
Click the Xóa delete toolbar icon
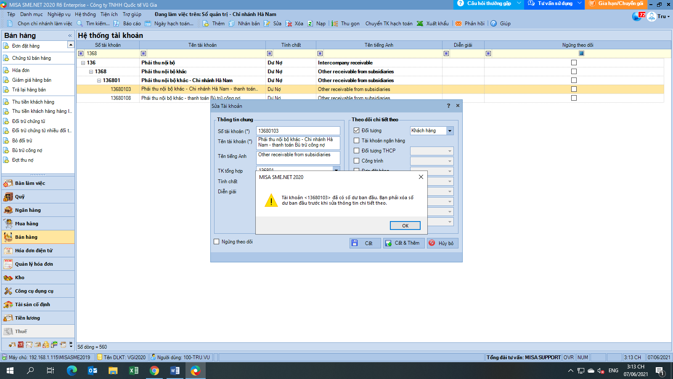tap(289, 24)
